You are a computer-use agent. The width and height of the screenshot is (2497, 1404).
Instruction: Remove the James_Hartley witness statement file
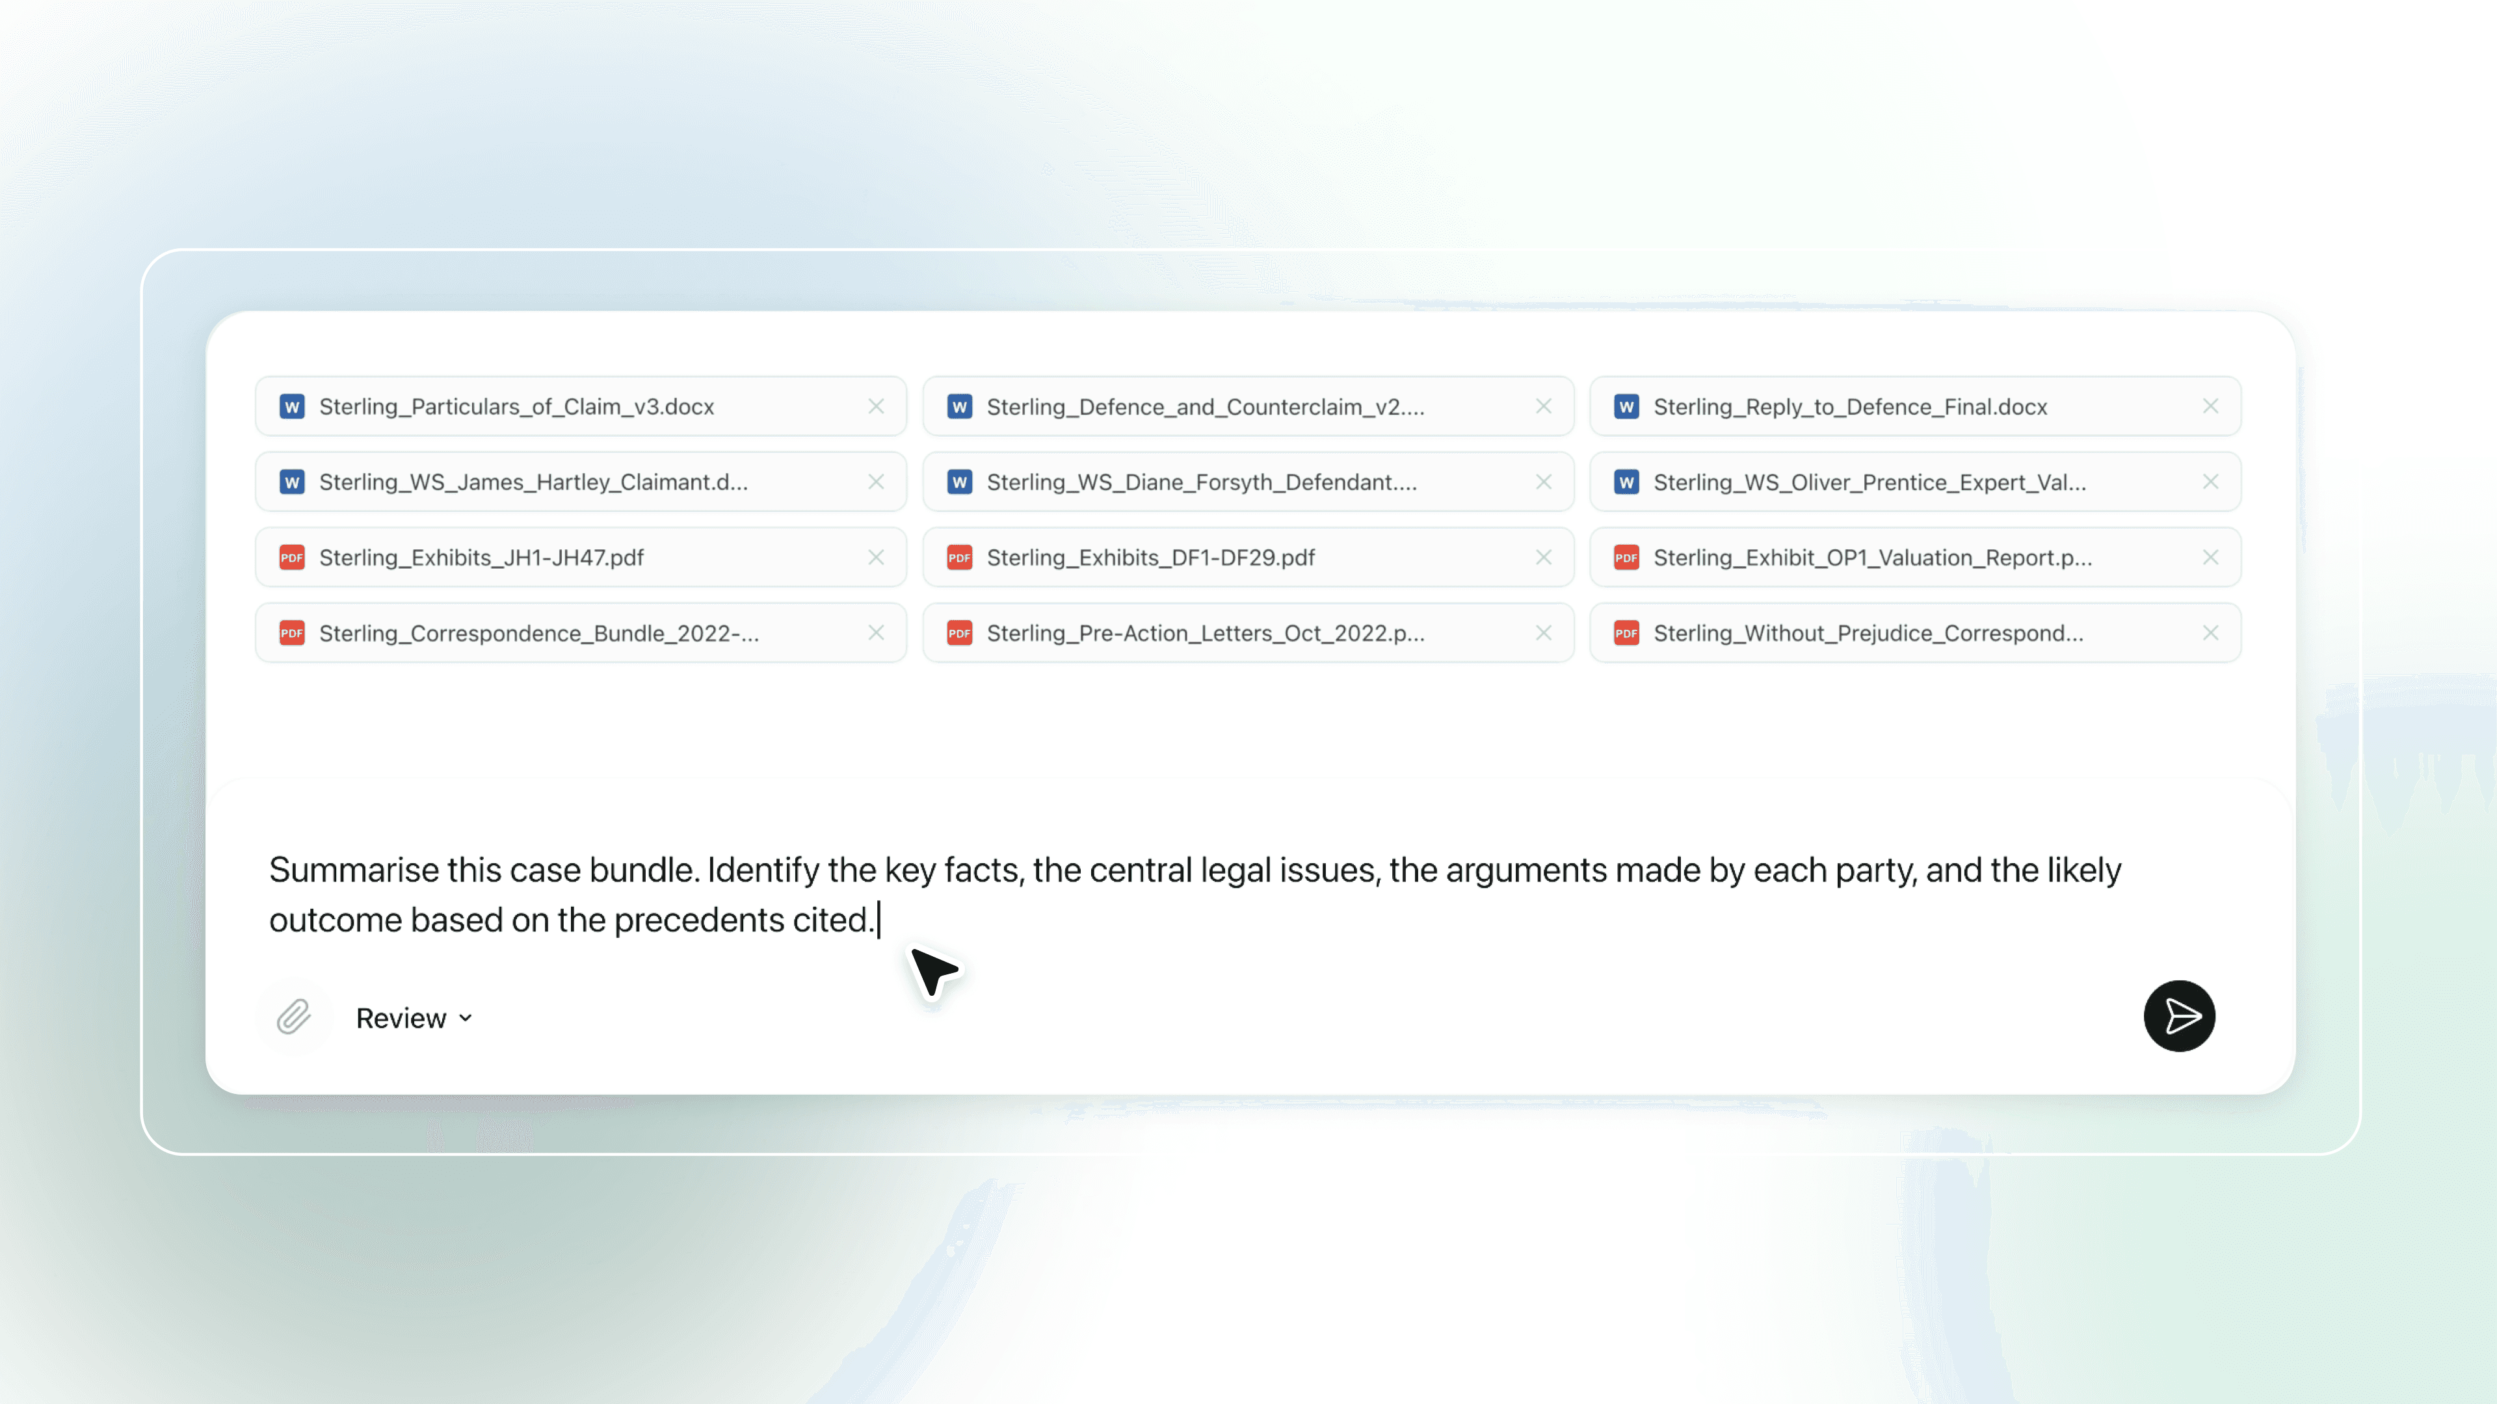875,482
